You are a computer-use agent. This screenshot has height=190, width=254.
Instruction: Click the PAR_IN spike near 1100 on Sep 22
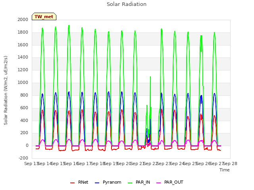click(150, 77)
